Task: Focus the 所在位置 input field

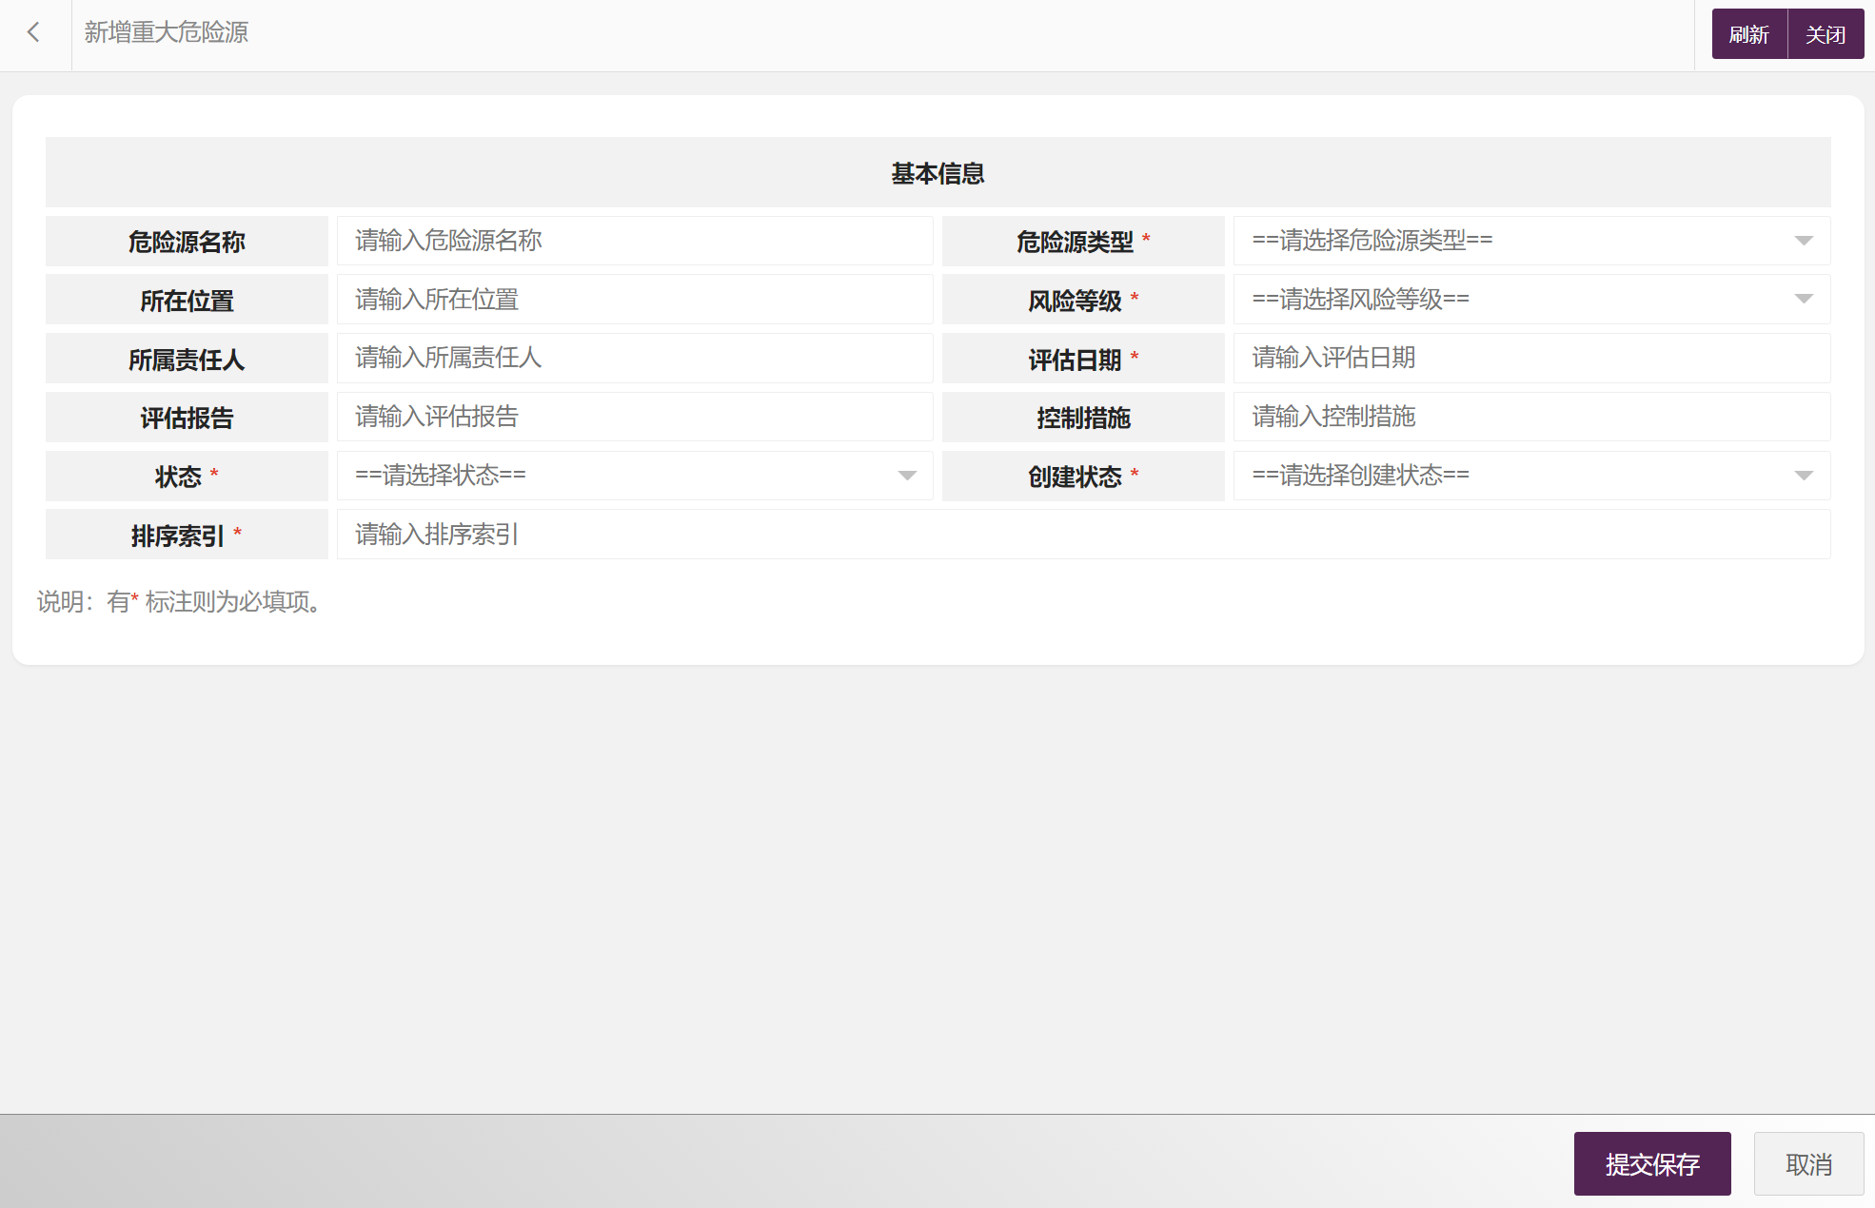Action: click(x=634, y=300)
